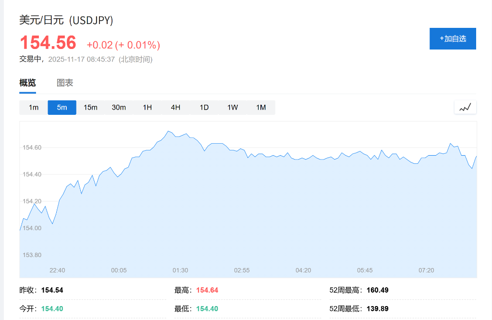
Task: Click the chart peak near 01:30
Action: (168, 131)
